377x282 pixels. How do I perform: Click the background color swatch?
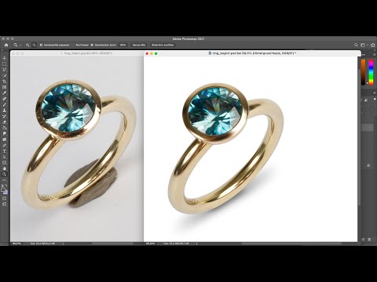coord(5,193)
